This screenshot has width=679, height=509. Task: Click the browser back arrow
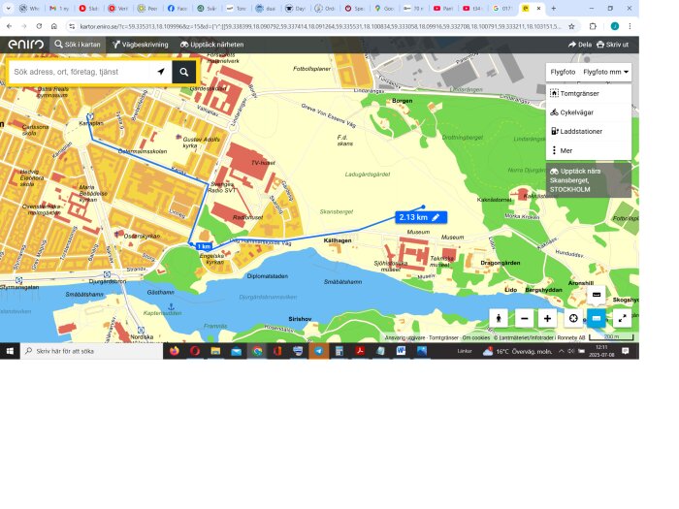click(x=9, y=26)
